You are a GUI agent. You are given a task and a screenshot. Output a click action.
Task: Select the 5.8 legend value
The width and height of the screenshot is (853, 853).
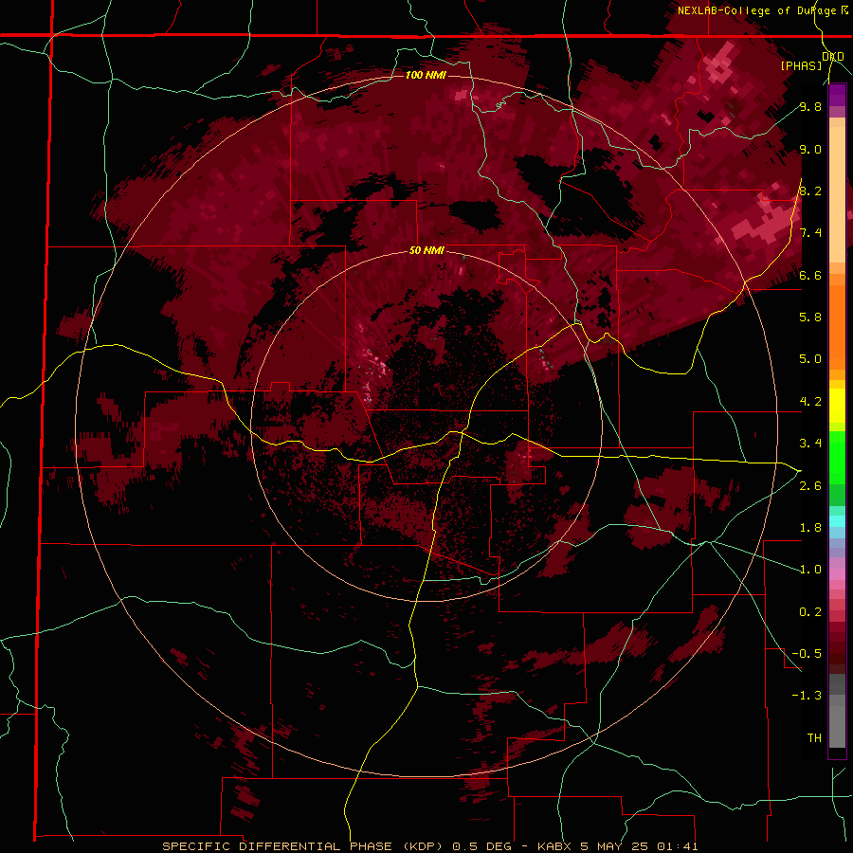pos(810,318)
